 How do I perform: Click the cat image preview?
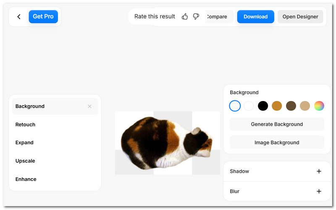pos(168,143)
